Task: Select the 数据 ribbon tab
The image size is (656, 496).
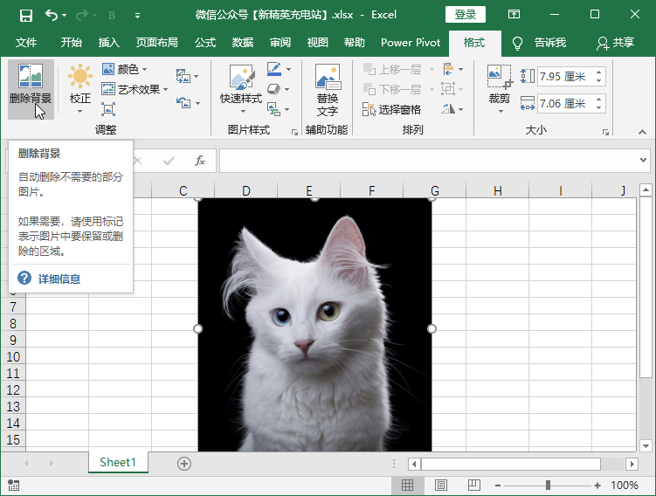Action: click(243, 42)
